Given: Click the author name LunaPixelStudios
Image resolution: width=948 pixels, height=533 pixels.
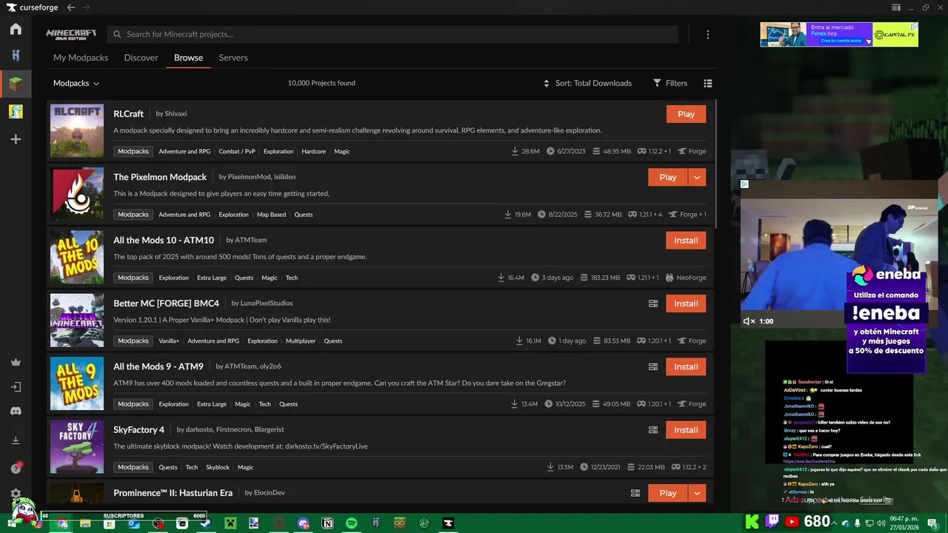Looking at the screenshot, I should [267, 304].
